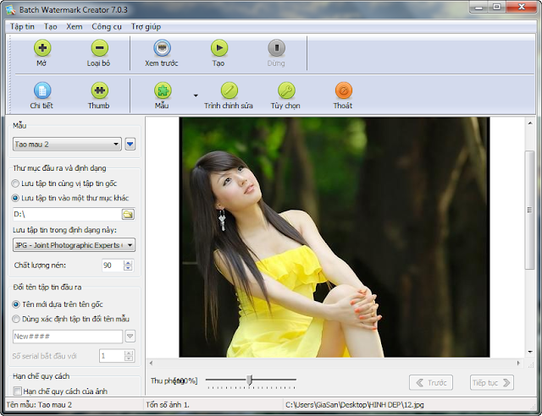Viewport: 542px width, 416px height.
Task: Expand the arrow next to the Mẫu toolbar button
Action: (x=196, y=96)
